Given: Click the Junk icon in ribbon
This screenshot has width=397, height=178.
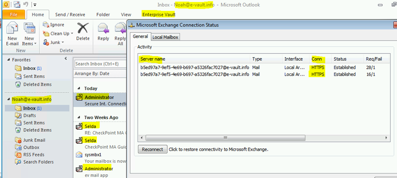Looking at the screenshot, I should pos(46,42).
